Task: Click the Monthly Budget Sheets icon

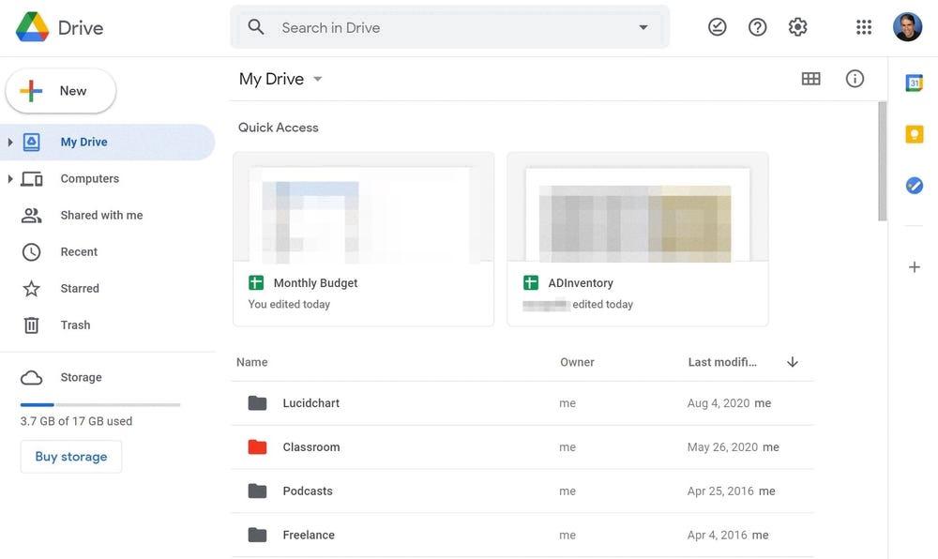Action: 256,283
